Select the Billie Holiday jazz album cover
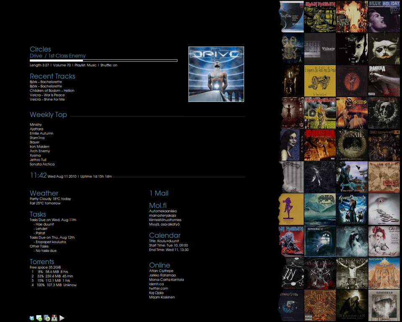Viewport: 402px width, 322px height. (384, 16)
